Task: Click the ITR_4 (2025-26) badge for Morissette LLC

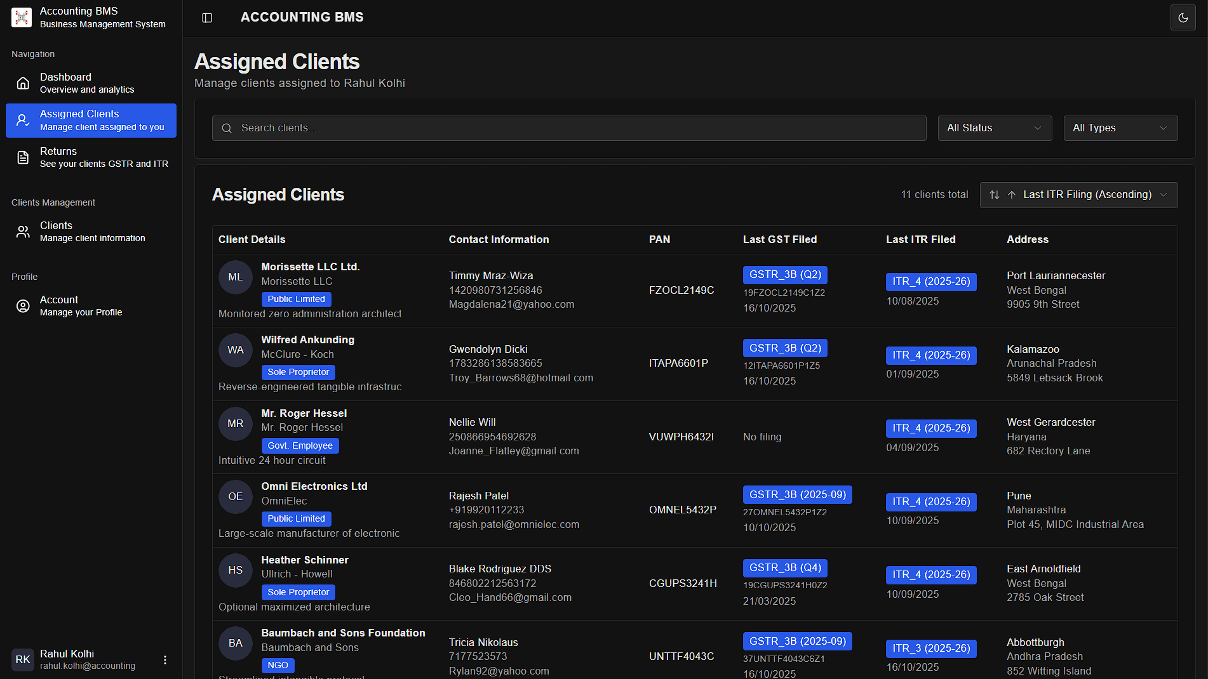Action: [931, 281]
